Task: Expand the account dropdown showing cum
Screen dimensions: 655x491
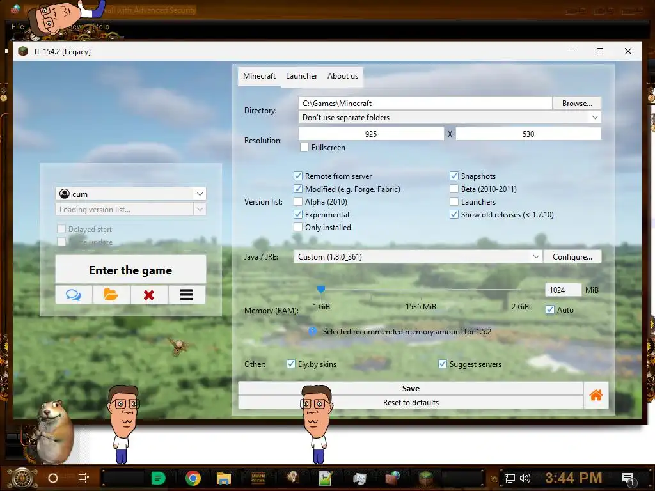Action: pos(200,194)
